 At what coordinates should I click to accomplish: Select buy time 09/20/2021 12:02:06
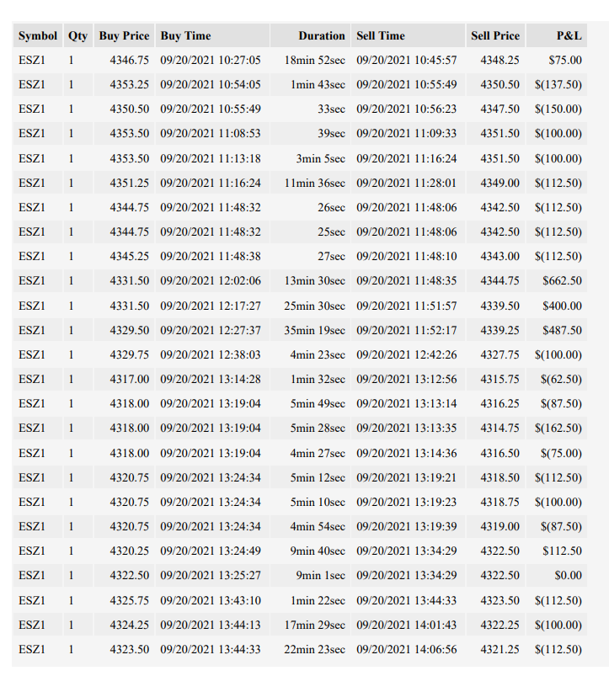click(212, 280)
